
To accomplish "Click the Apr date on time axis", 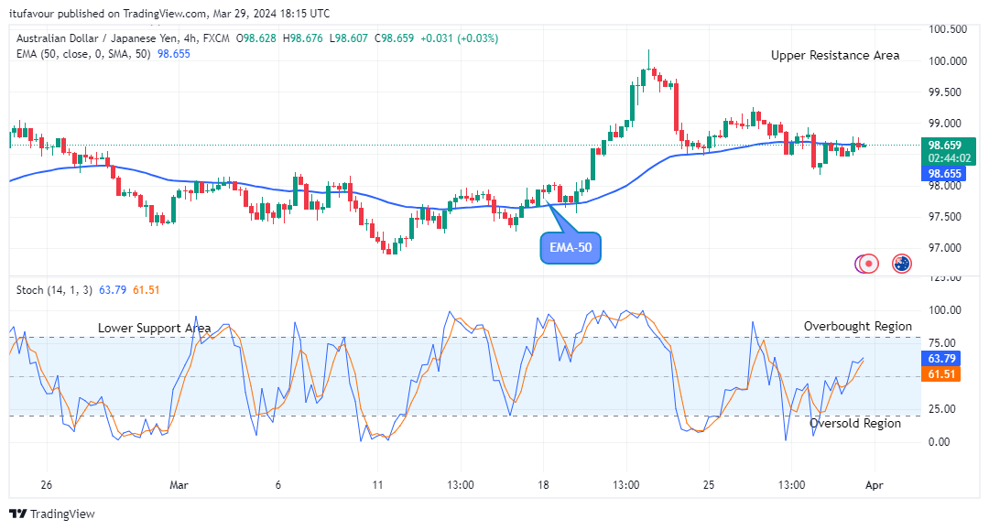I will coord(875,485).
